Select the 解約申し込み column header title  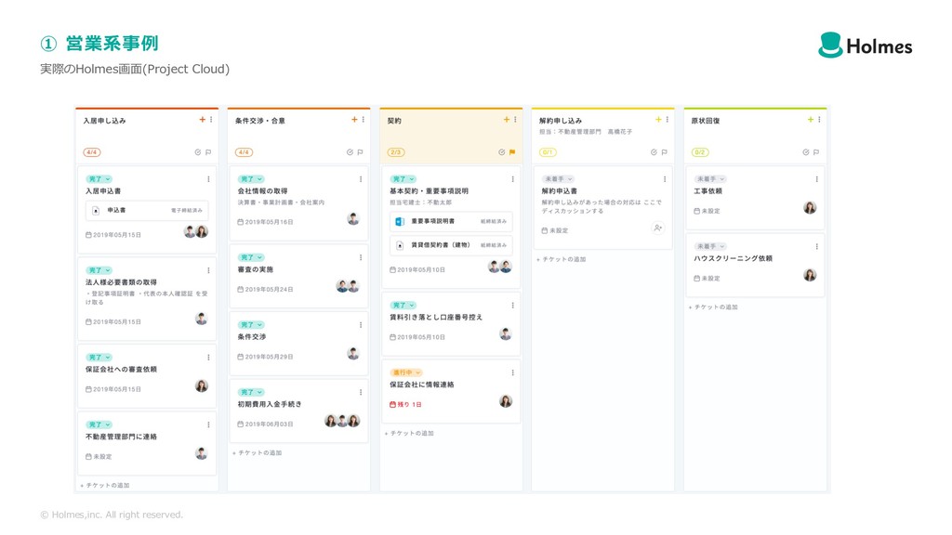(561, 121)
